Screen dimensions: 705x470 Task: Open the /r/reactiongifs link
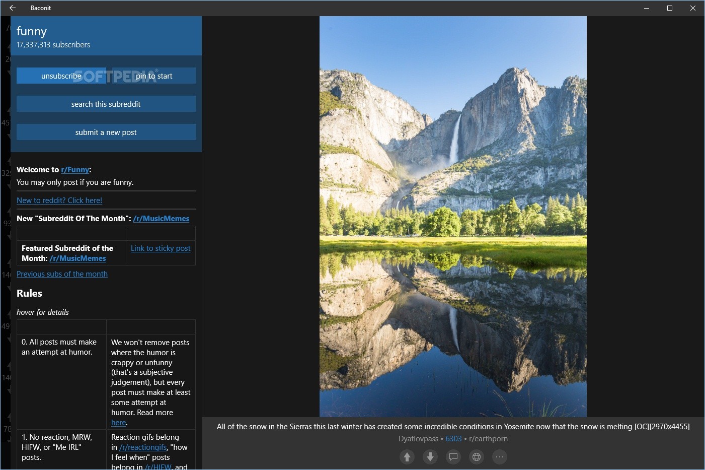(143, 447)
